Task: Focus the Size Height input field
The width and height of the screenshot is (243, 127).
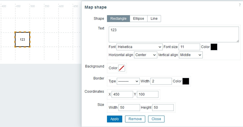Action: click(163, 108)
